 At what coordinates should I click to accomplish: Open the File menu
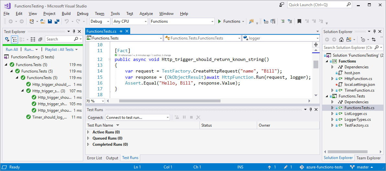point(7,14)
